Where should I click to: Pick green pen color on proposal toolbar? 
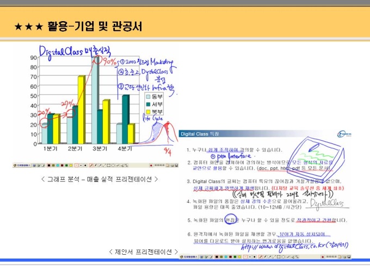coord(235,257)
